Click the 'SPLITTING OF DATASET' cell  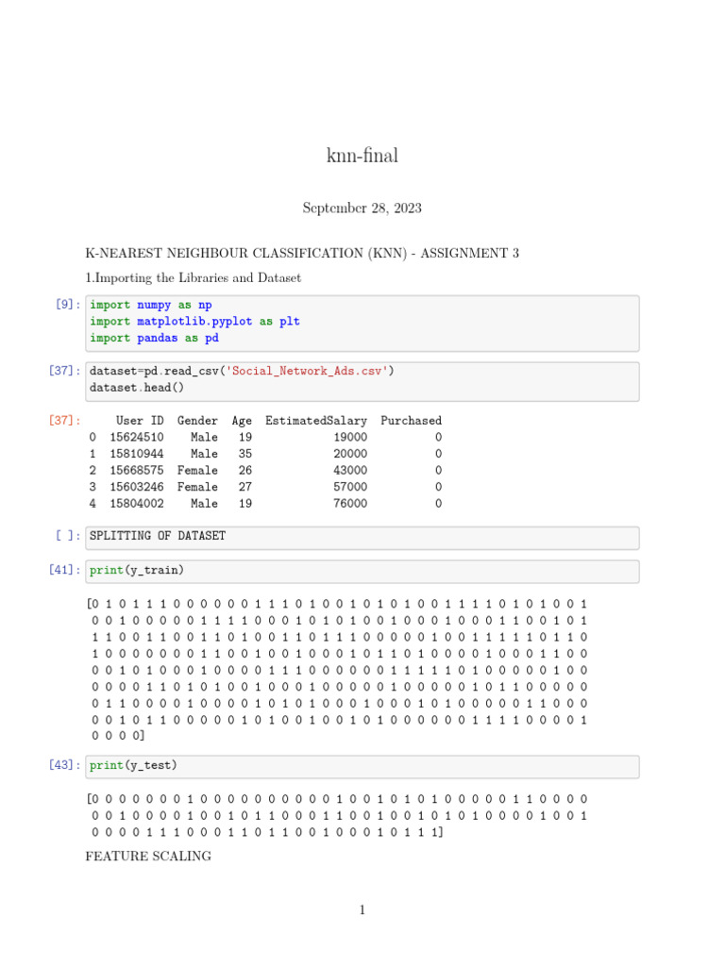(x=362, y=538)
